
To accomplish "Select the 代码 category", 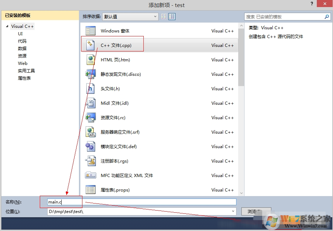I will (x=22, y=41).
